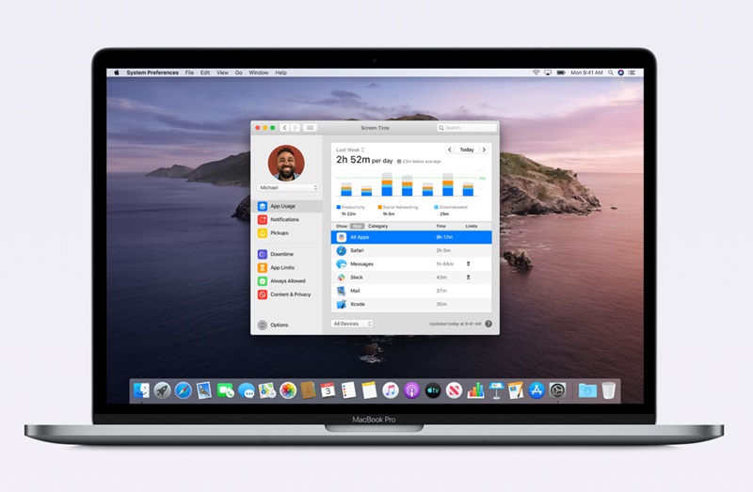Open Notifications in the Screen Time sidebar
753x492 pixels.
(284, 219)
